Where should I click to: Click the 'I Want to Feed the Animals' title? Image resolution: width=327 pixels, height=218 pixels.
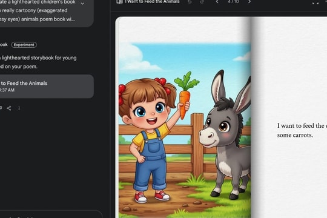tap(152, 2)
